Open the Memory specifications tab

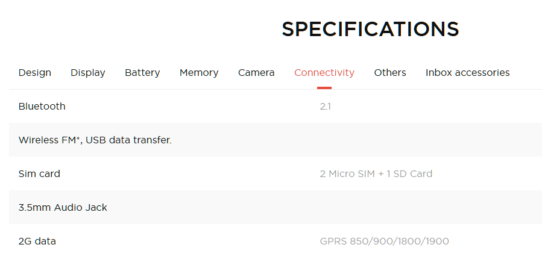click(x=199, y=72)
